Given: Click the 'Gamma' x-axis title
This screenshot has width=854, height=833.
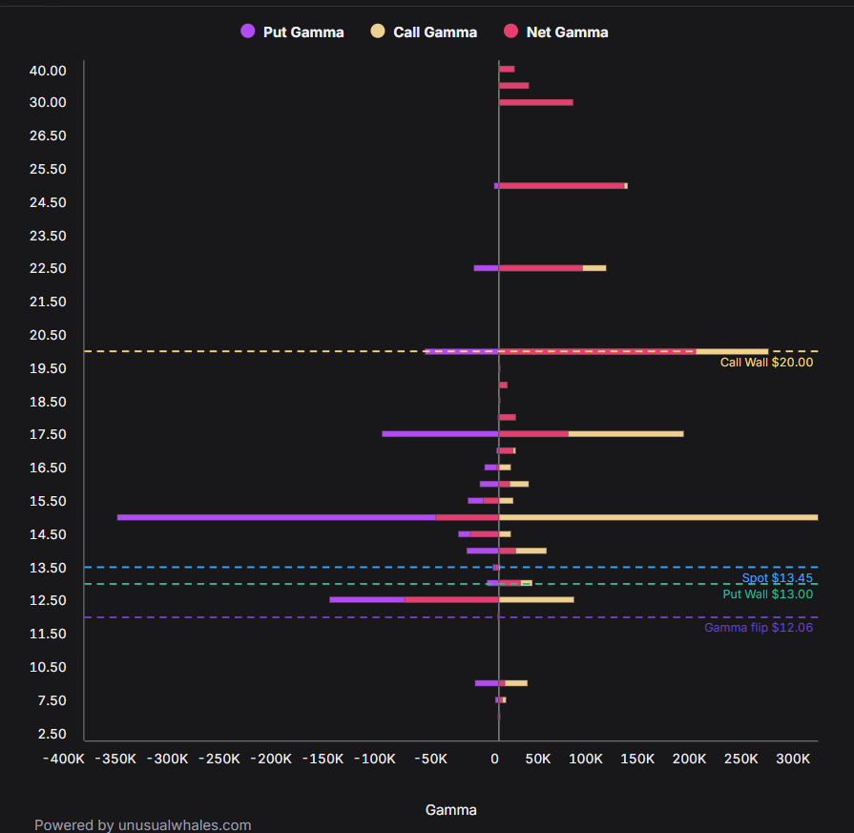Looking at the screenshot, I should tap(451, 810).
